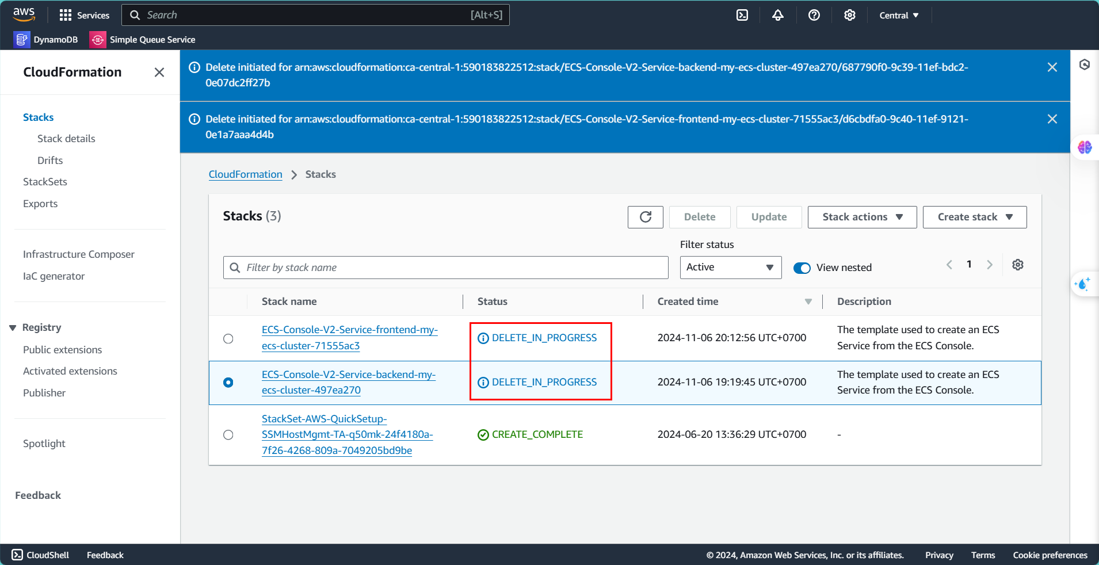Close the CloudFormation navigation panel
This screenshot has height=565, width=1099.
click(159, 72)
